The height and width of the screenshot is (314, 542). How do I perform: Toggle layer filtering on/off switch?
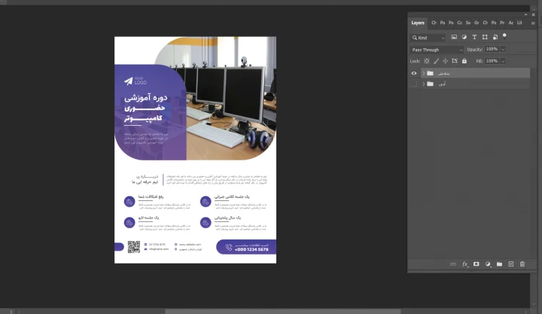504,36
